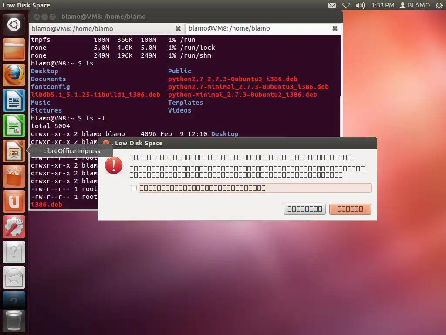This screenshot has width=446, height=335.
Task: Open Ubuntu Software Center
Action: pyautogui.click(x=14, y=176)
